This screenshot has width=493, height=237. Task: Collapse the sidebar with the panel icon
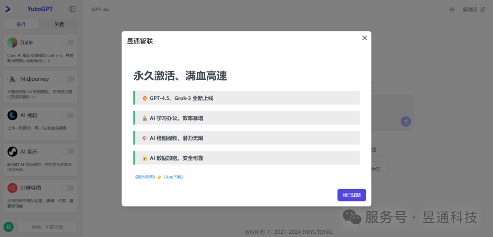click(73, 9)
